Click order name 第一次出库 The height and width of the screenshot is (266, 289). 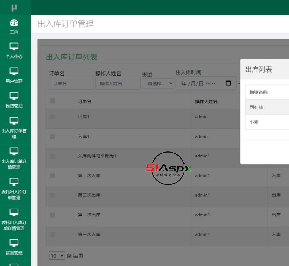point(89,215)
